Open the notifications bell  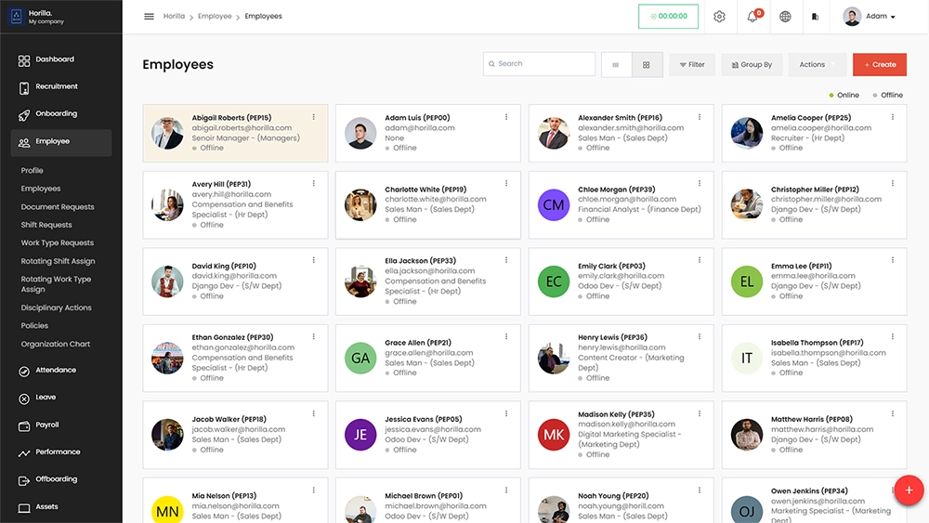pos(752,17)
